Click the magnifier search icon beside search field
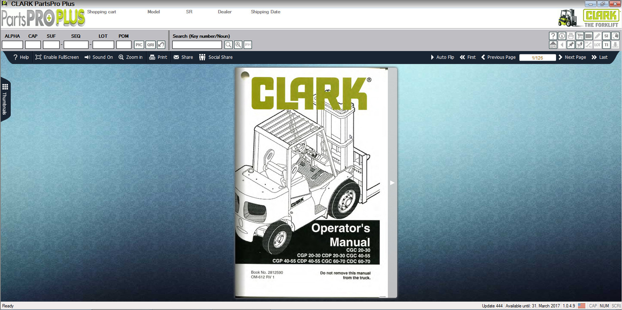Viewport: 622px width, 310px height. coord(229,45)
